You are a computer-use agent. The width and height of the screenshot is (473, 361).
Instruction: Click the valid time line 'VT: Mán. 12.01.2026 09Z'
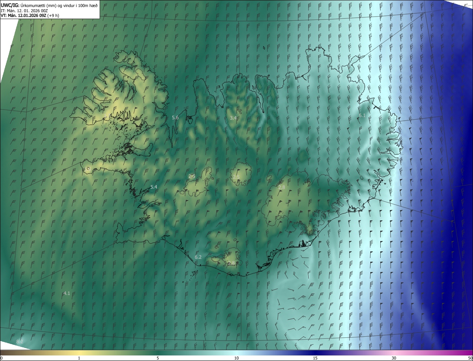click(x=23, y=16)
